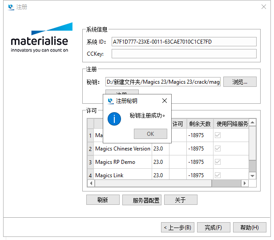Click the 许可 column header

click(178, 124)
